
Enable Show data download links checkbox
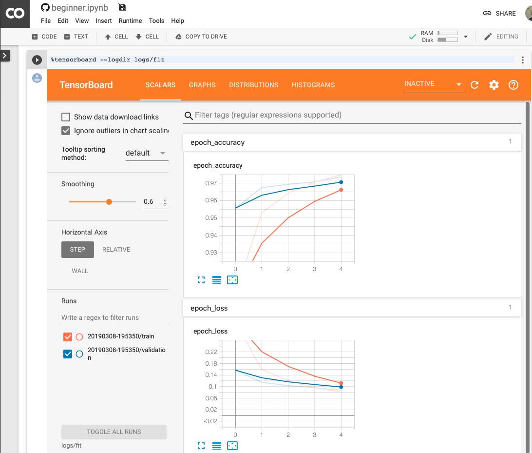pyautogui.click(x=66, y=117)
